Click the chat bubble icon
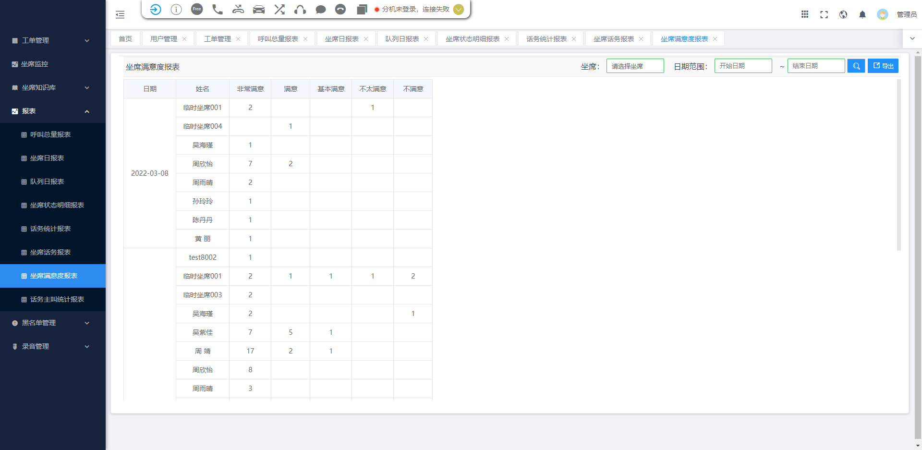This screenshot has width=922, height=450. click(x=321, y=9)
